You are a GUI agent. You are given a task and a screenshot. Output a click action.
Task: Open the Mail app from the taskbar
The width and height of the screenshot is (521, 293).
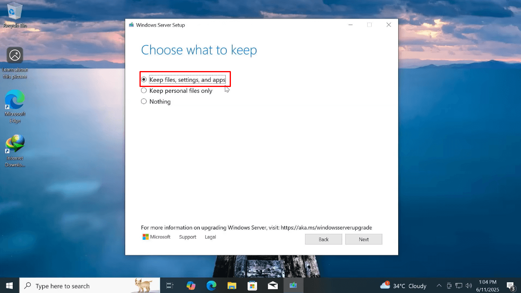coord(273,285)
